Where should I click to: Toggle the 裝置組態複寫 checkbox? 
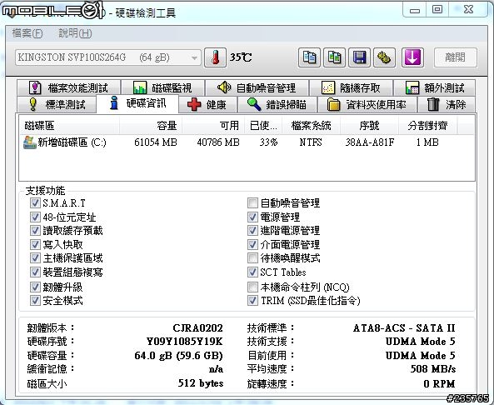coord(35,272)
